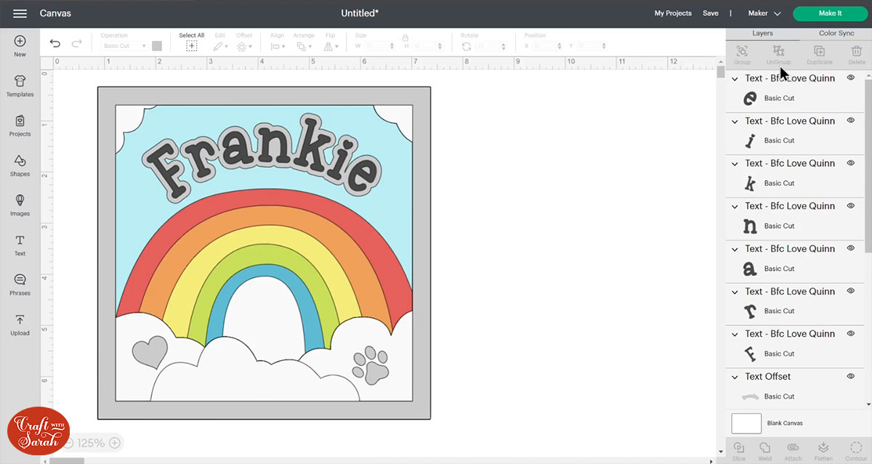This screenshot has height=464, width=872.
Task: Select the Shapes tool in the sidebar
Action: (x=20, y=166)
